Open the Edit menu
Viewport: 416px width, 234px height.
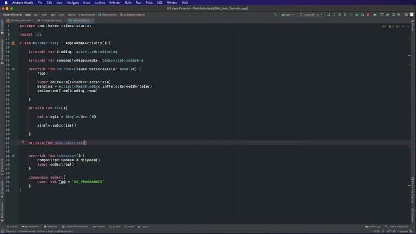pyautogui.click(x=49, y=3)
